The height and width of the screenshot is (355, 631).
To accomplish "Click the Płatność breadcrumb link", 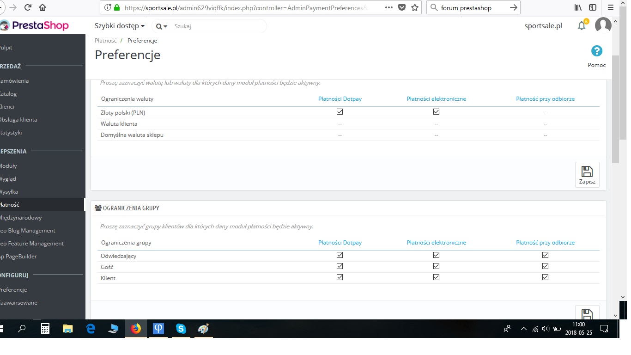I will (x=106, y=41).
